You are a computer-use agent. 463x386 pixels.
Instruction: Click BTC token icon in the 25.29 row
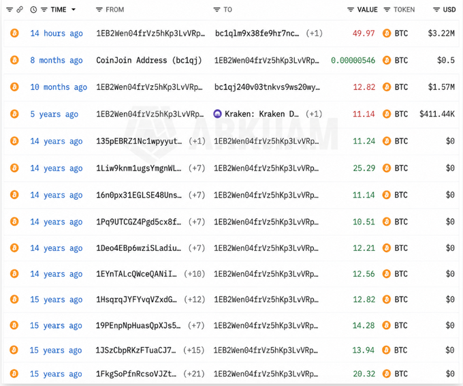tap(387, 168)
